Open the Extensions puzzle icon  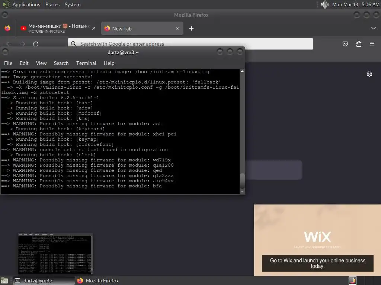click(359, 44)
